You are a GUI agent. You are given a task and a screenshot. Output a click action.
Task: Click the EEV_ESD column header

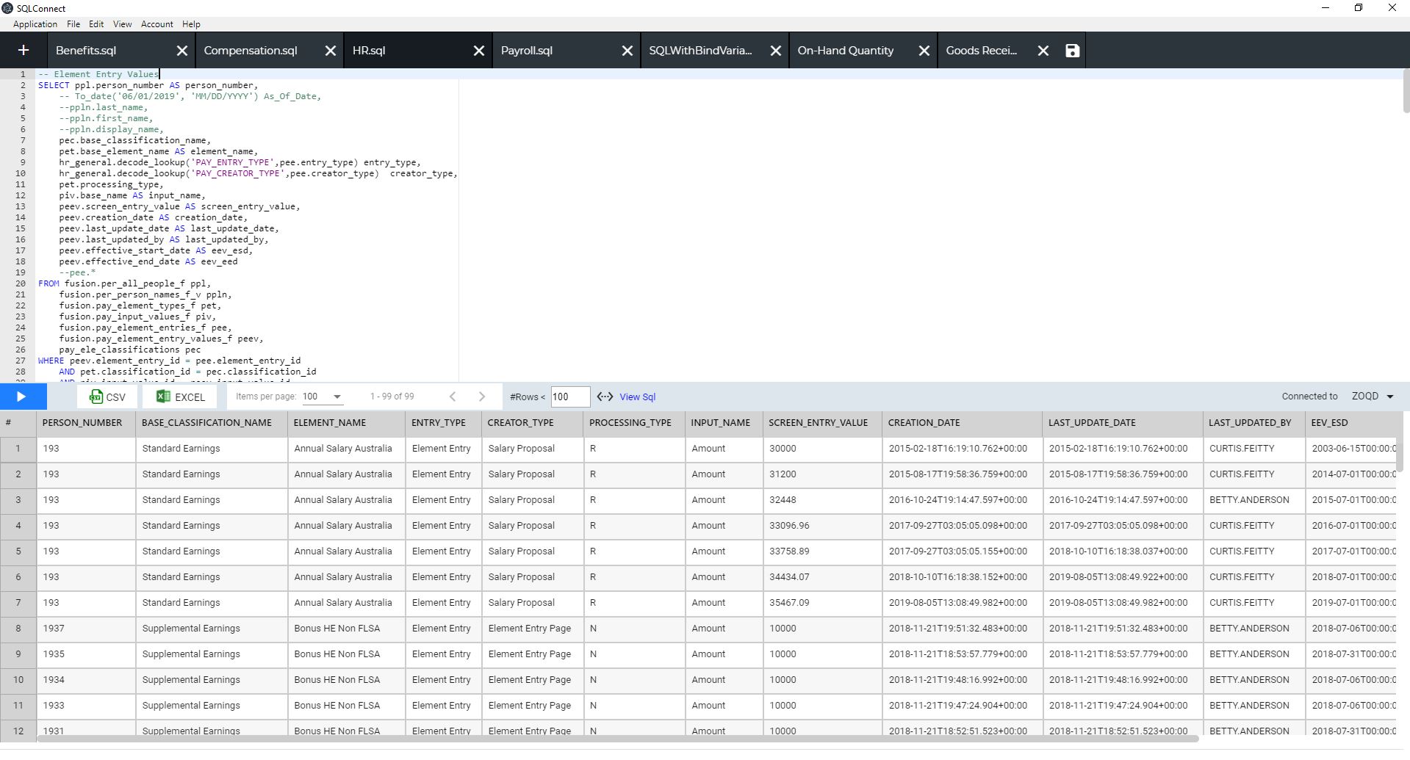[x=1350, y=423]
